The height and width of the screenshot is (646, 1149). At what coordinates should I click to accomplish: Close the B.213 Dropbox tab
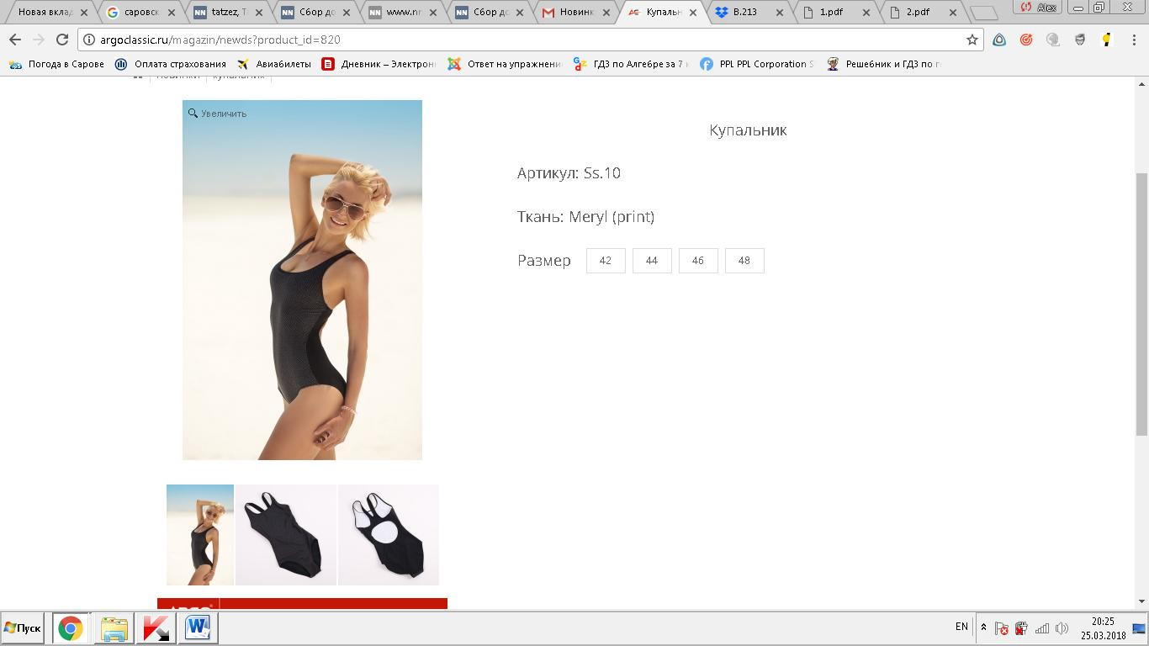pyautogui.click(x=780, y=13)
